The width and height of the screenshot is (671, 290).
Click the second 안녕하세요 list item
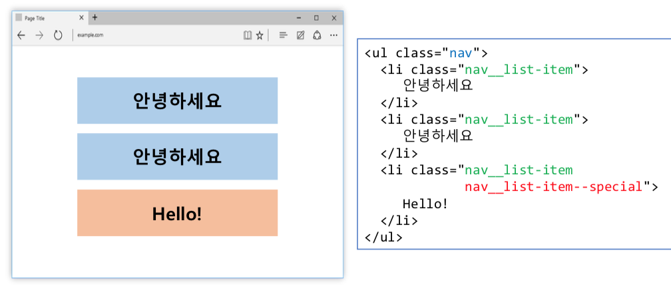point(177,156)
